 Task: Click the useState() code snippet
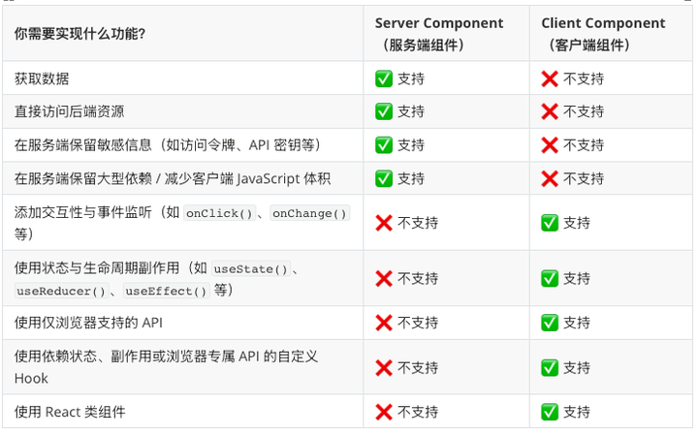[251, 268]
